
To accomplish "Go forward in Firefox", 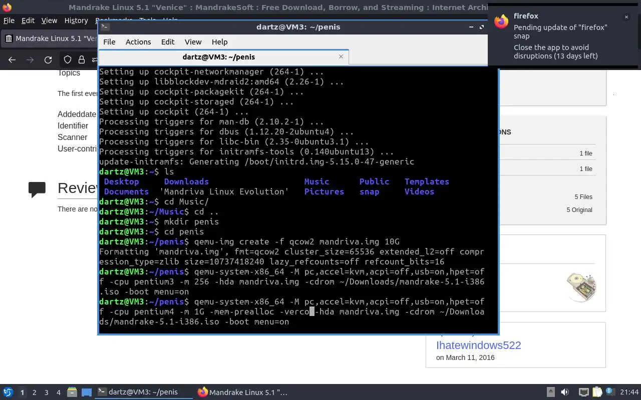I will [30, 60].
